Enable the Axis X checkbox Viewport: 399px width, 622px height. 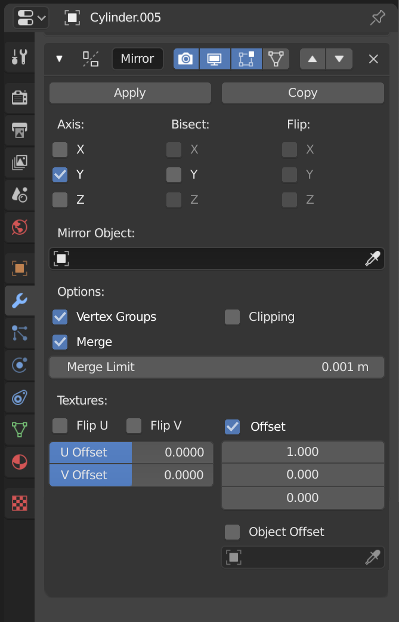[x=60, y=149]
